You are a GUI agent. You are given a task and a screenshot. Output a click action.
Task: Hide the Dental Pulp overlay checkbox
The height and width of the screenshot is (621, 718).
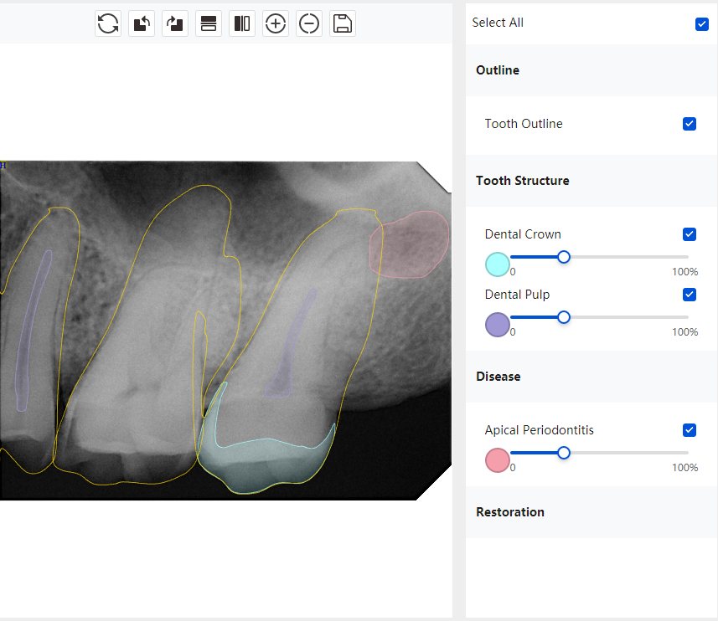click(690, 295)
